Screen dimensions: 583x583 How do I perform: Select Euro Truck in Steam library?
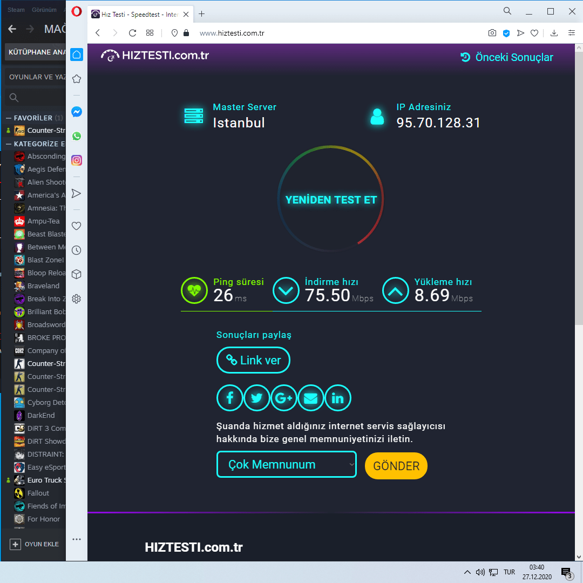pyautogui.click(x=40, y=480)
